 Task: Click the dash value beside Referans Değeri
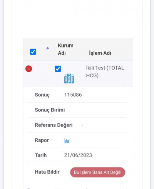82,125
